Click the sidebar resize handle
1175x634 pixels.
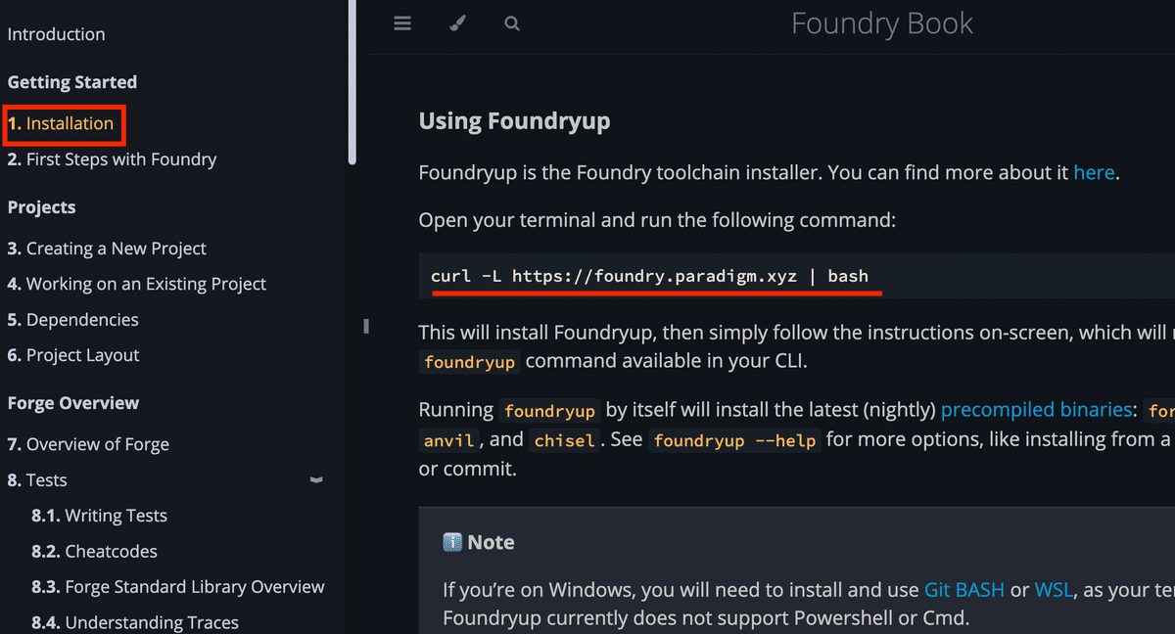(366, 326)
